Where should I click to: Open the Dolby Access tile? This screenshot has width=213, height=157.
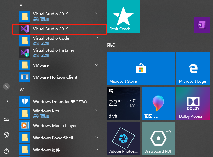pos(193,104)
